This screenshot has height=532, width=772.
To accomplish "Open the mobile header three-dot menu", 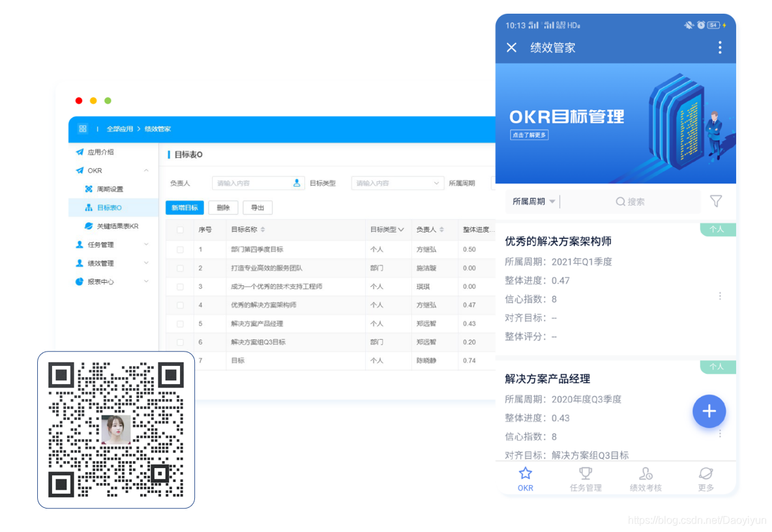I will pos(720,47).
